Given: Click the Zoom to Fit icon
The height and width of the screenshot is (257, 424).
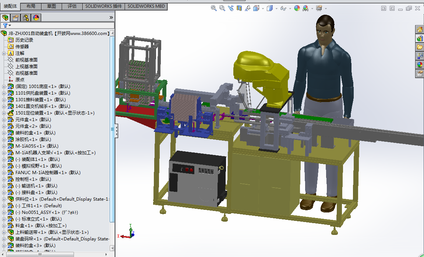Looking at the screenshot, I should [x=213, y=8].
